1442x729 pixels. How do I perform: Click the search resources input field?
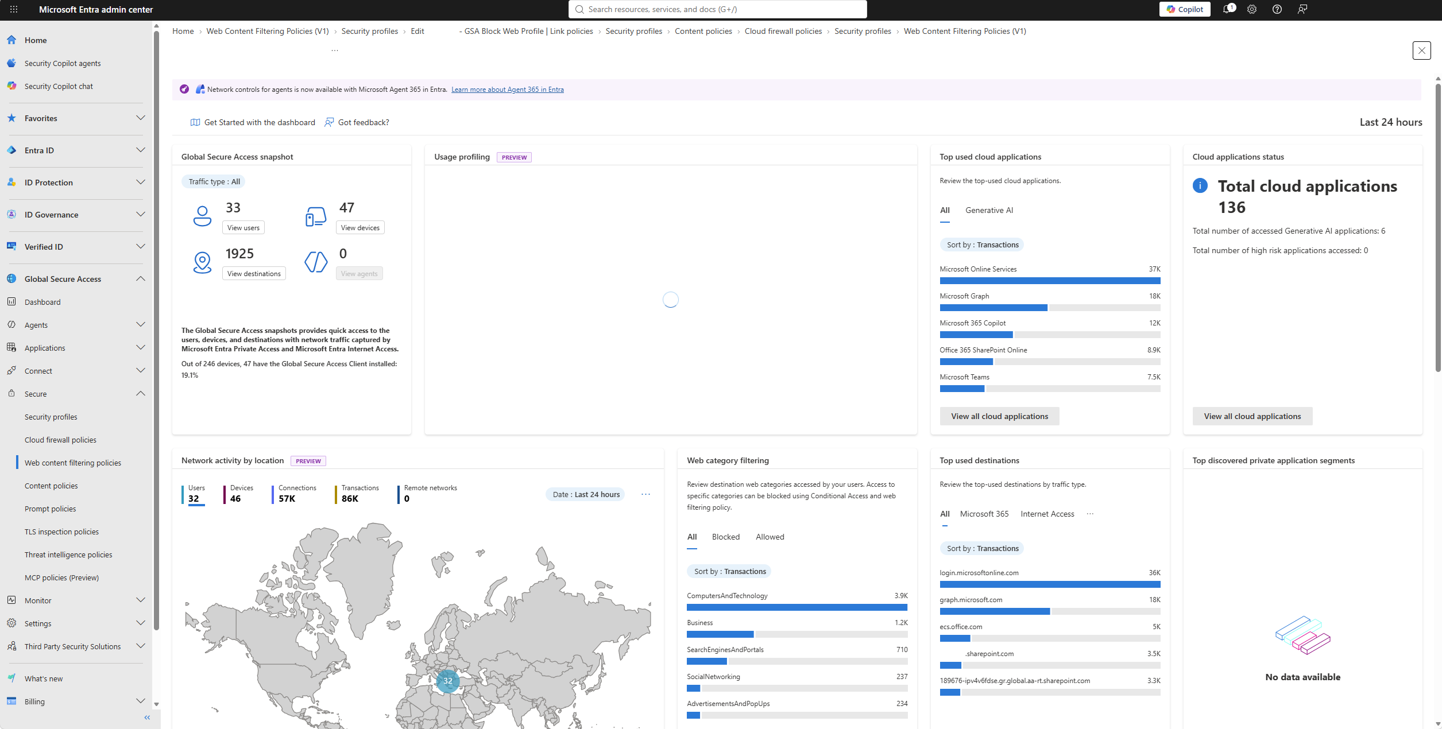click(x=717, y=9)
